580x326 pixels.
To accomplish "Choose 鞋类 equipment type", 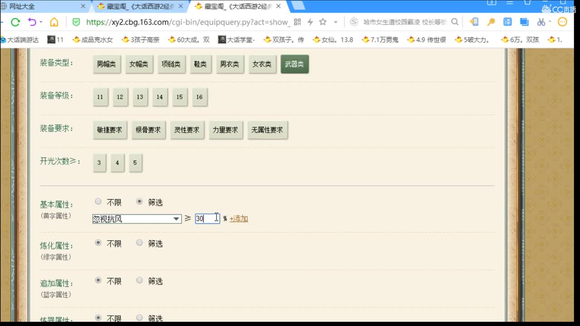I will click(x=200, y=64).
